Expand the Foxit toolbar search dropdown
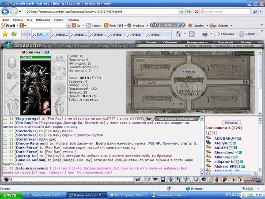The image size is (265, 199). coord(68,26)
